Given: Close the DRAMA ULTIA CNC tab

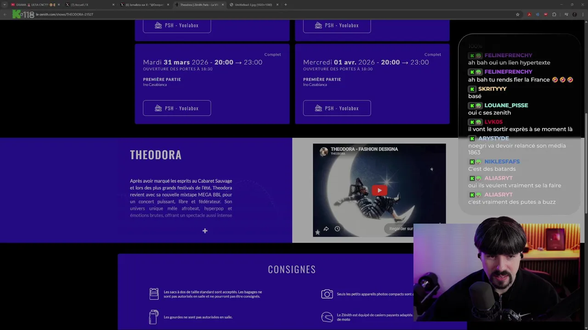Looking at the screenshot, I should (x=59, y=5).
